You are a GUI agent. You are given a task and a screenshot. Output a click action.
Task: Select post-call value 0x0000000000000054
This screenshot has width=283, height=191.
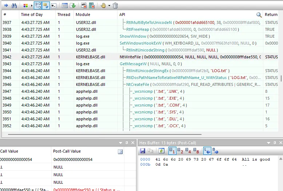73,159
